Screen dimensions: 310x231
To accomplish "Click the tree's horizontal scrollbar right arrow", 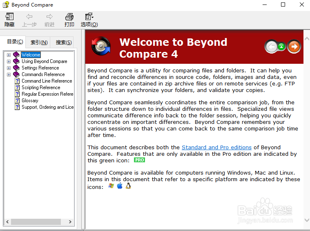I will click(x=70, y=222).
